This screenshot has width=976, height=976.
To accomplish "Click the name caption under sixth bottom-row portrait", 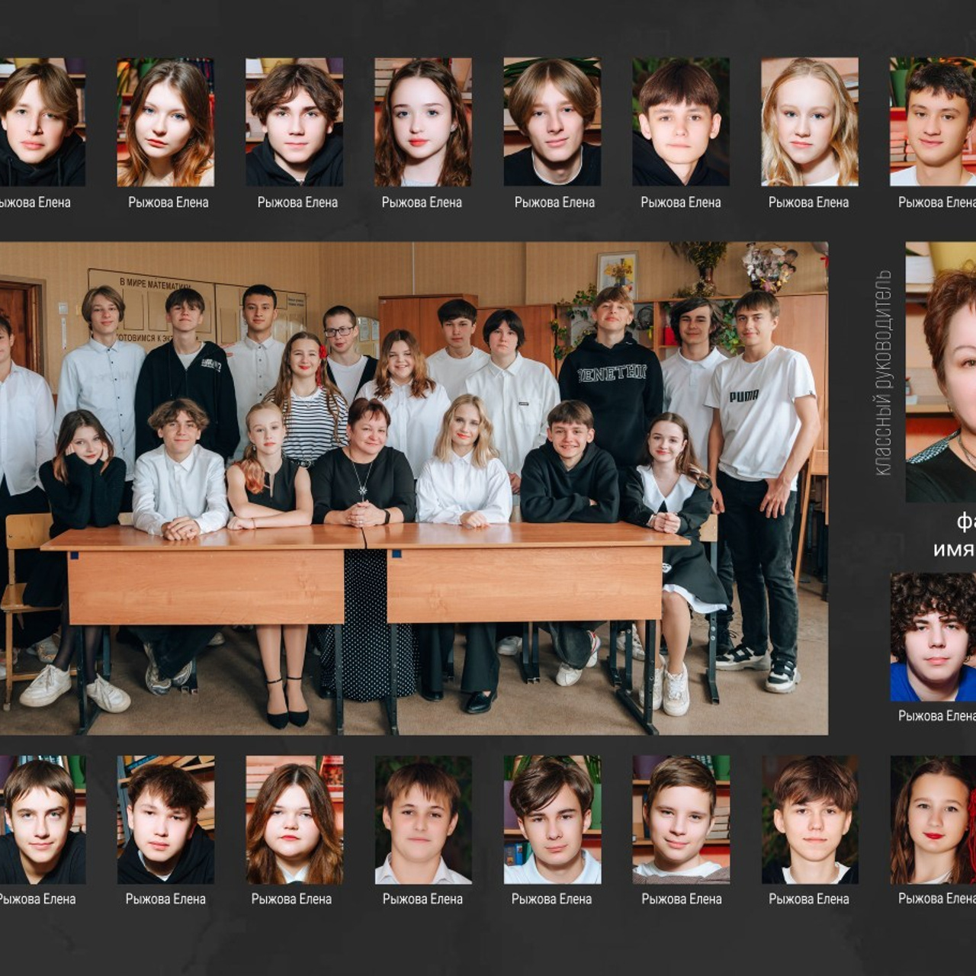I will point(682,899).
